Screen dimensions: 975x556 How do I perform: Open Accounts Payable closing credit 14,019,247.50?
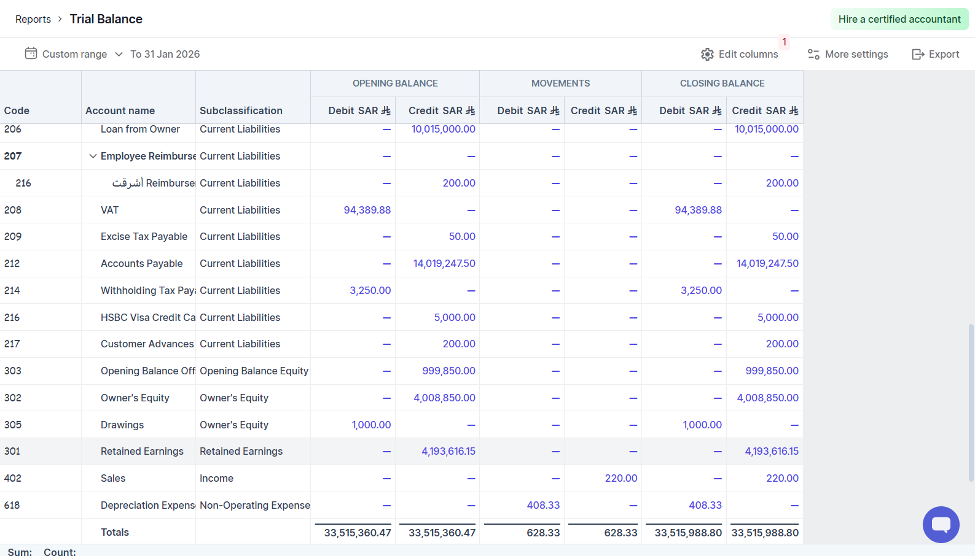(x=767, y=264)
